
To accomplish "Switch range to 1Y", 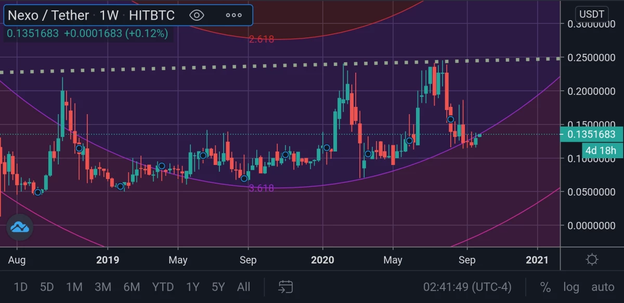I will [193, 287].
